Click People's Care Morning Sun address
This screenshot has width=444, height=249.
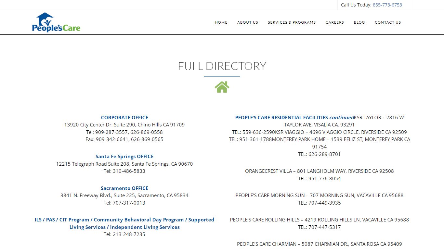click(x=320, y=196)
